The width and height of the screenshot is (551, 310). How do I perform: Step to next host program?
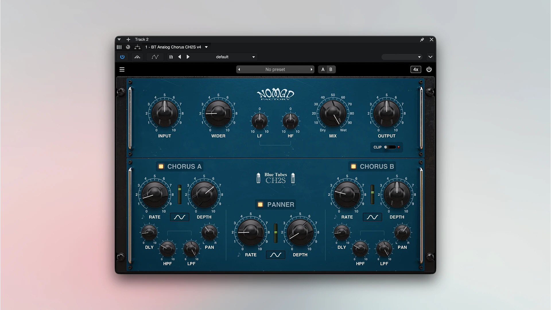pyautogui.click(x=188, y=57)
